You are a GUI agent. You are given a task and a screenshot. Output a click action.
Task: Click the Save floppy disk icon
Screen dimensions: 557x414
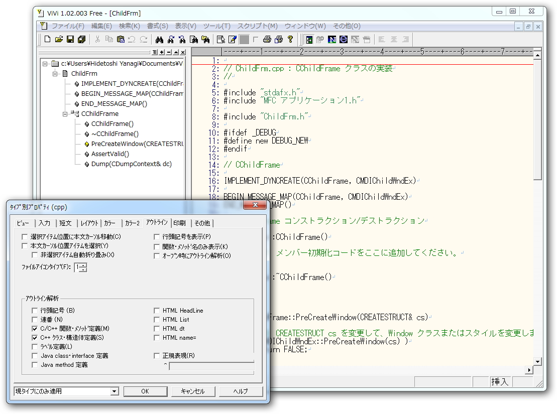(70, 40)
